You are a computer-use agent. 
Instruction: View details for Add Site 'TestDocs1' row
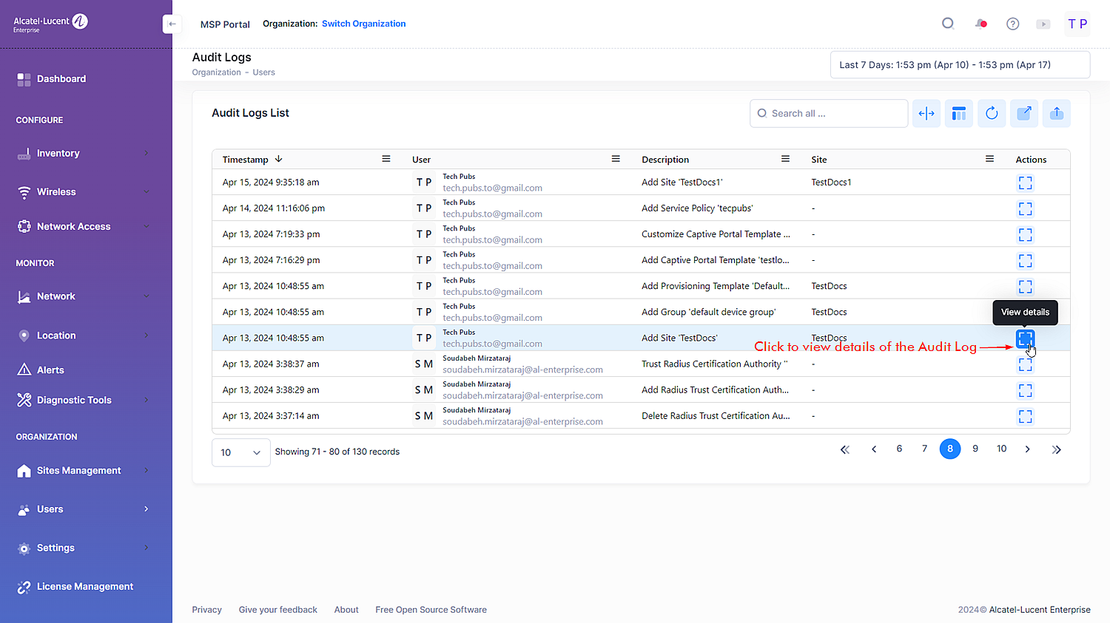click(x=1025, y=183)
